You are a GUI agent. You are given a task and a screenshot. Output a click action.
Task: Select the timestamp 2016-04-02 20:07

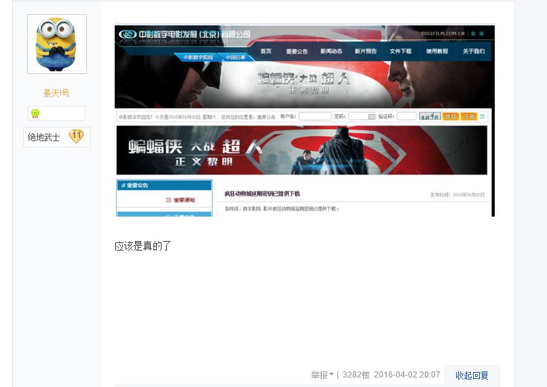[407, 375]
